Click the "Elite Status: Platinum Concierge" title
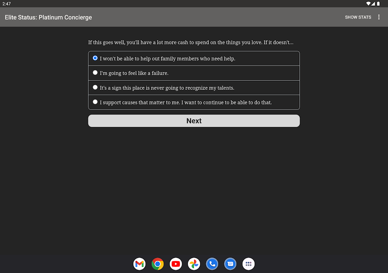Image resolution: width=388 pixels, height=273 pixels. click(48, 17)
